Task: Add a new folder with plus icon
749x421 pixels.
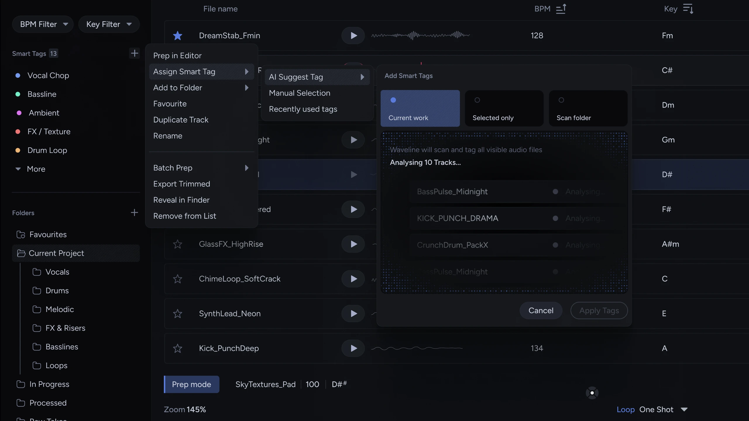Action: click(x=134, y=213)
